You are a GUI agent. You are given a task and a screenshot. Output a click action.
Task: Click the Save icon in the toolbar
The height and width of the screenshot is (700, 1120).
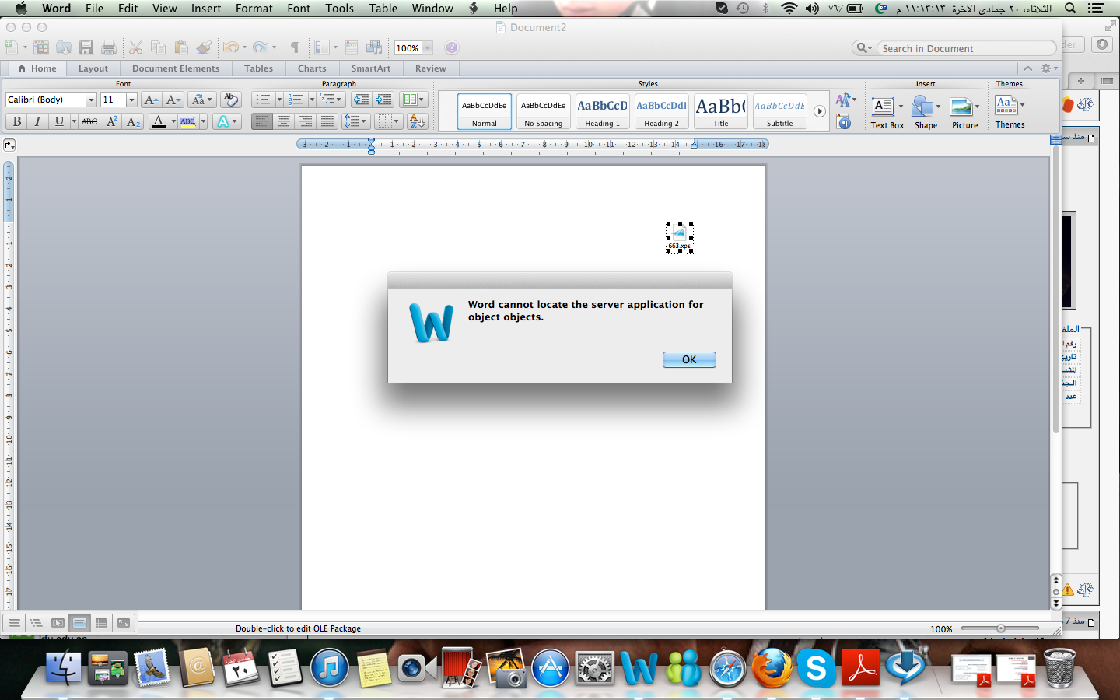86,47
